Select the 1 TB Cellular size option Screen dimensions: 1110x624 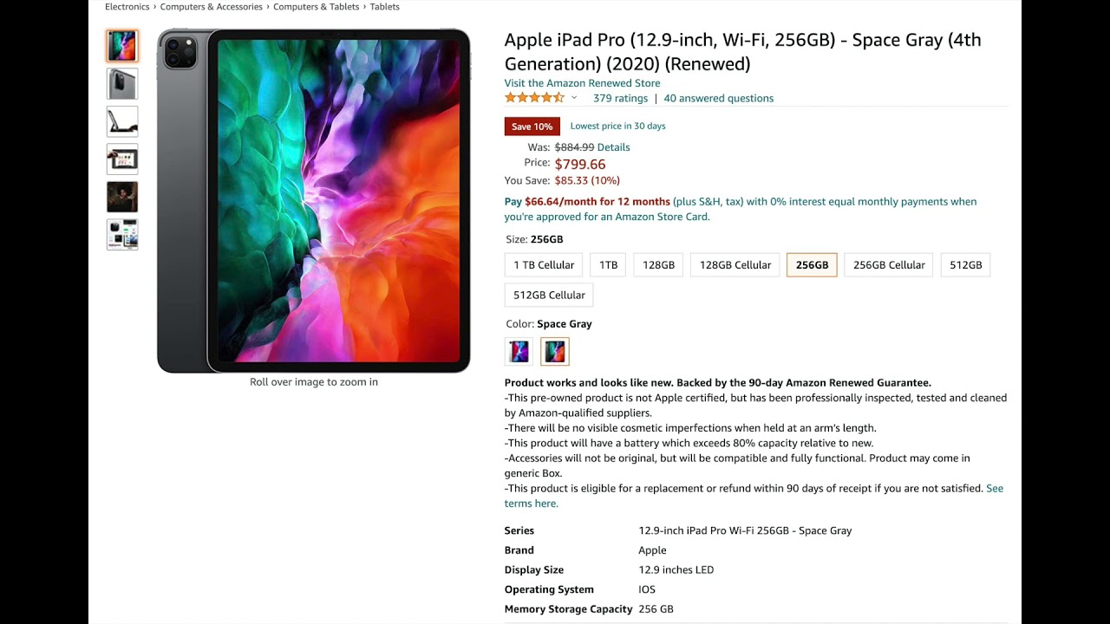click(544, 265)
